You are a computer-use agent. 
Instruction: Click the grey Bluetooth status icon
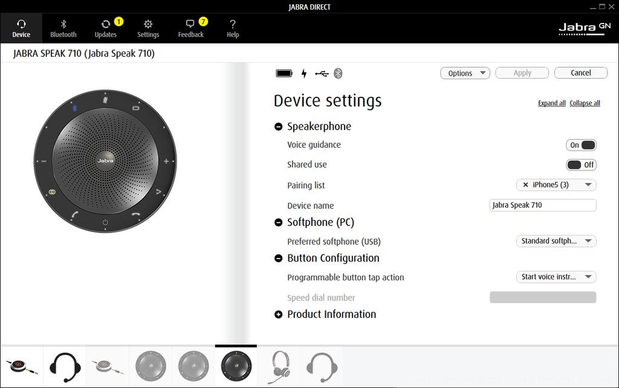click(338, 73)
